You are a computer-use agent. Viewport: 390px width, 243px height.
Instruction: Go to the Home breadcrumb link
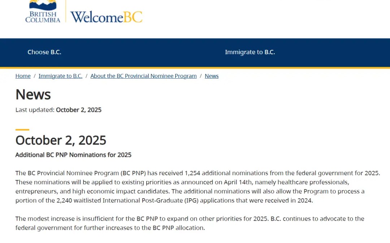(x=23, y=76)
